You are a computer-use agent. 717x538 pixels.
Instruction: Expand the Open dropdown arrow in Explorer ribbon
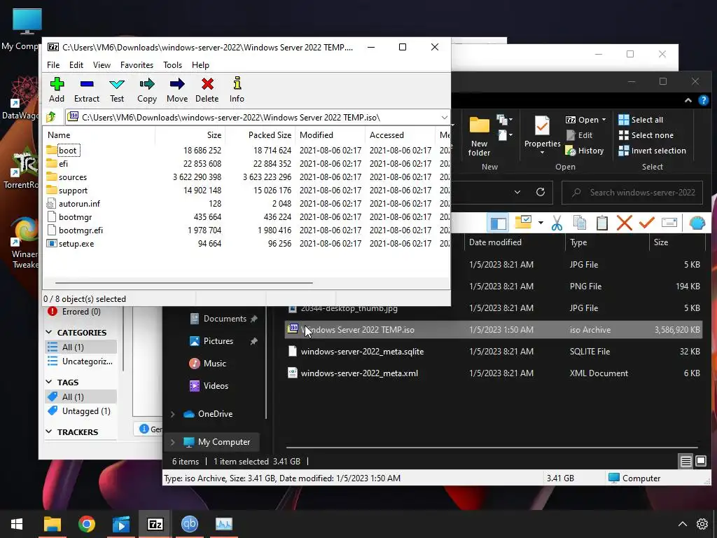[604, 120]
